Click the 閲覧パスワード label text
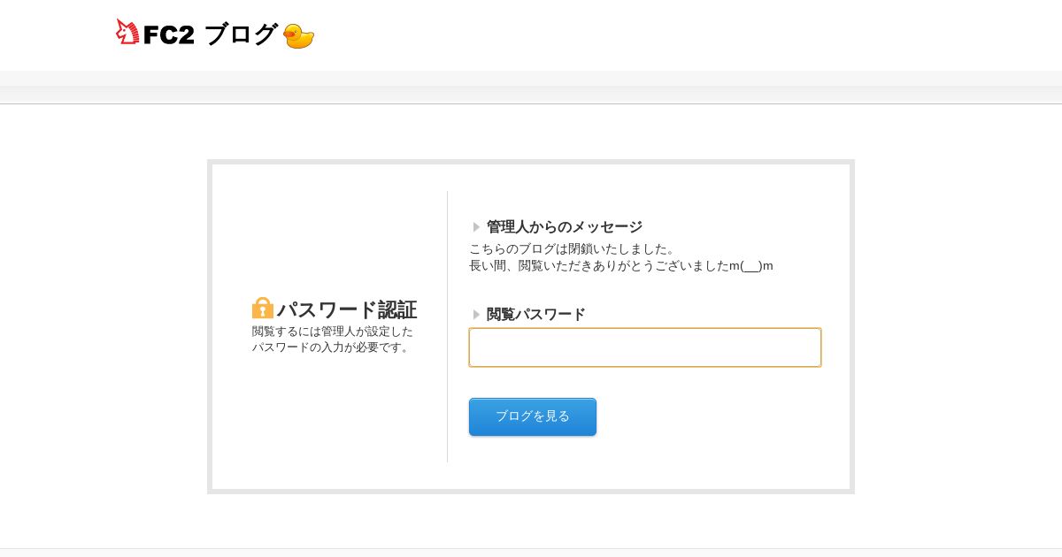 [x=536, y=315]
